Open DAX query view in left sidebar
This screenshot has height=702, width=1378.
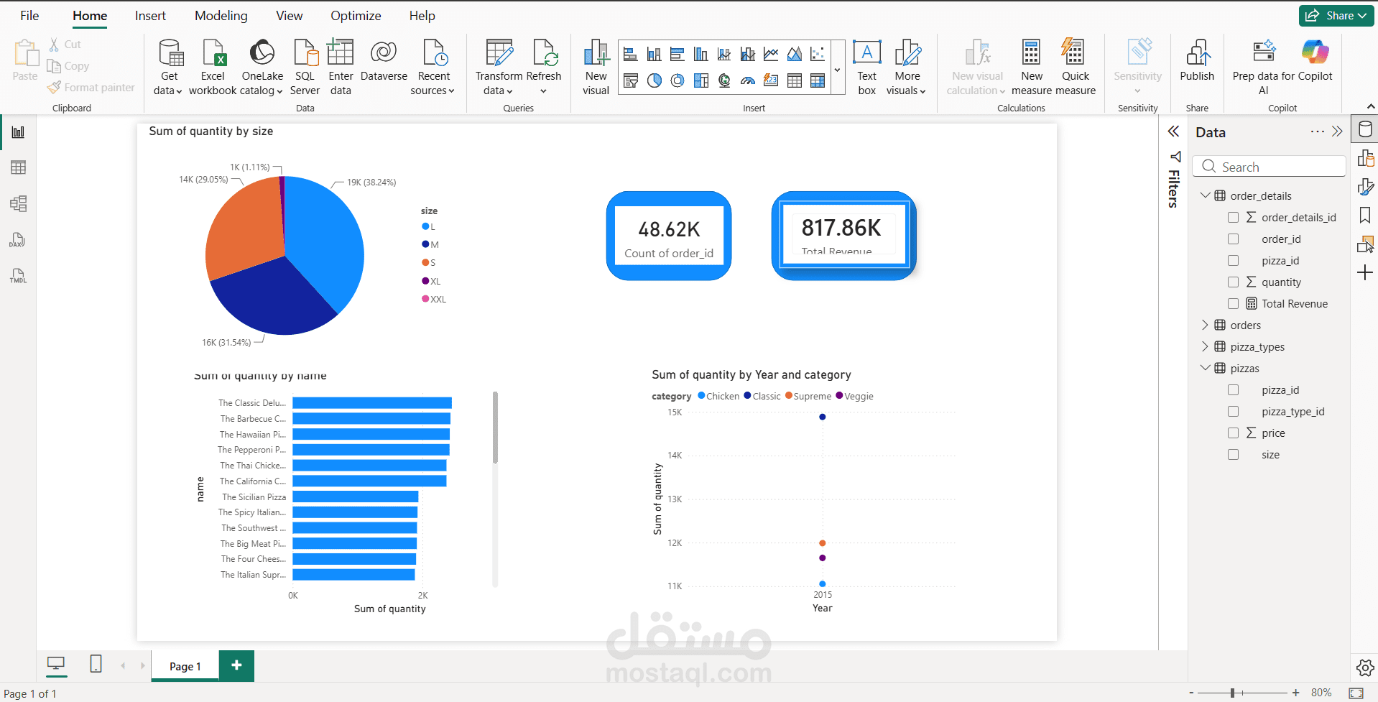pos(18,239)
